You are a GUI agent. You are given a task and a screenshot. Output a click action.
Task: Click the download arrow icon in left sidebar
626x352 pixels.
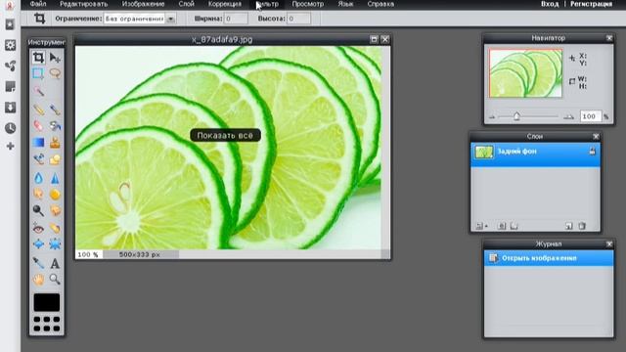point(11,108)
